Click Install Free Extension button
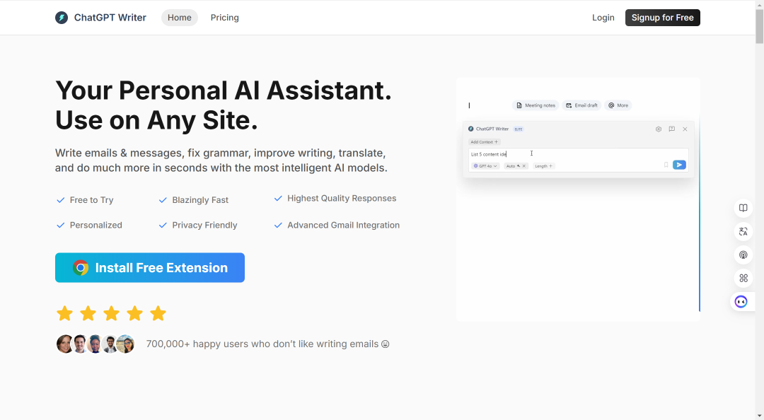This screenshot has width=764, height=420. [149, 267]
